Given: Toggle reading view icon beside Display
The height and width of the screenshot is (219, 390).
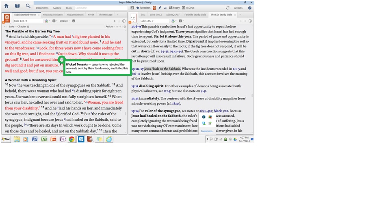Looking at the screenshot, I should tap(74, 21).
